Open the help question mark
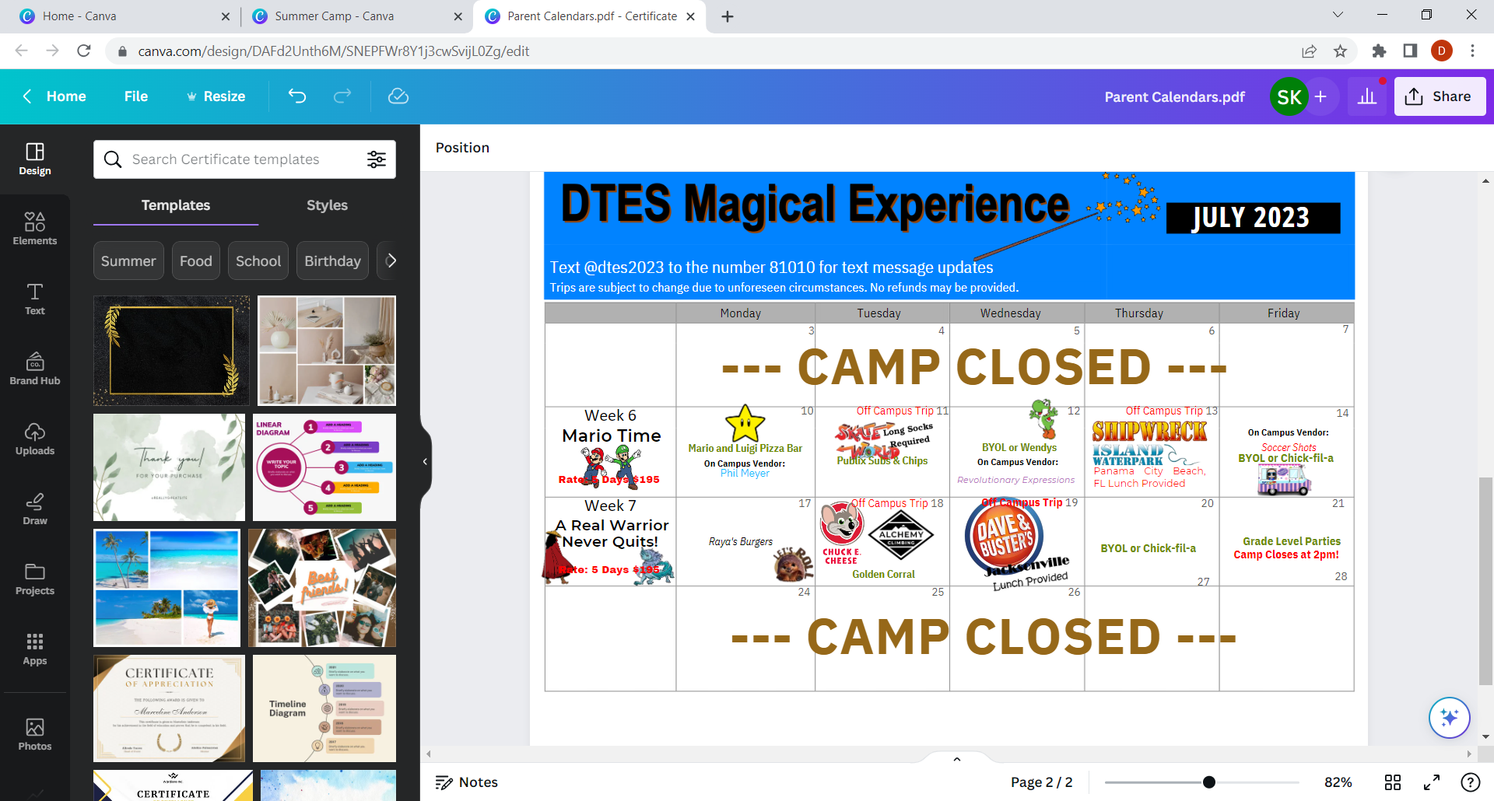 tap(1470, 782)
